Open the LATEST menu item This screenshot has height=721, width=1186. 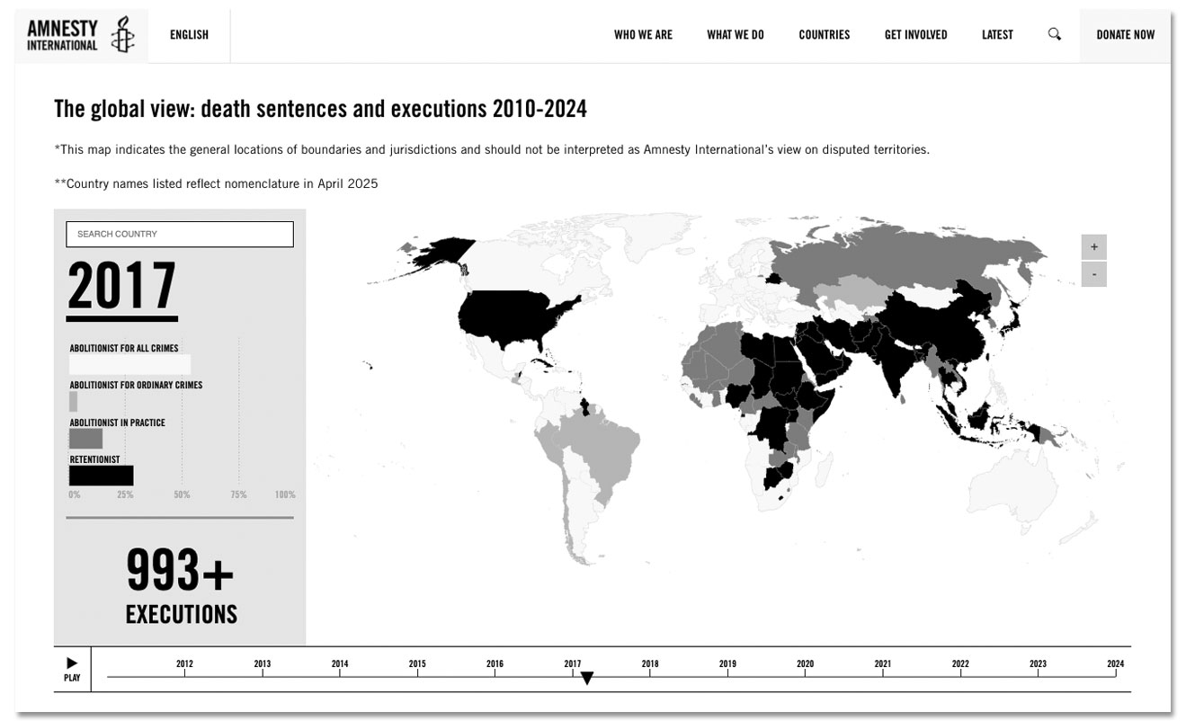coord(997,35)
